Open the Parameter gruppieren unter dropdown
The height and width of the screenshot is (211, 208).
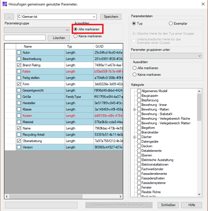click(x=166, y=56)
